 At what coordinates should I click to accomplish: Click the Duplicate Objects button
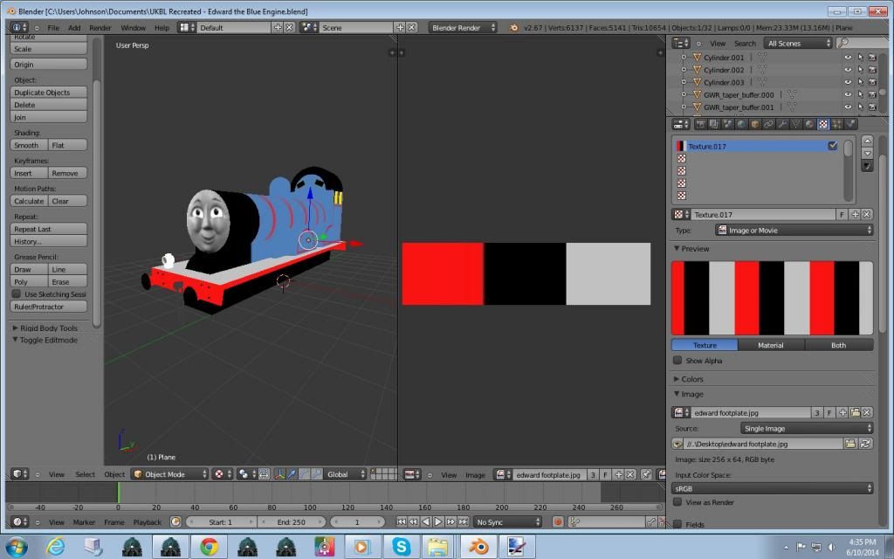[x=49, y=93]
